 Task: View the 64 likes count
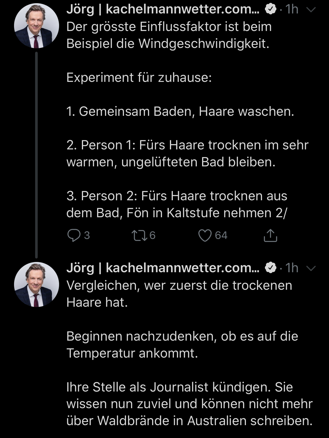point(221,235)
